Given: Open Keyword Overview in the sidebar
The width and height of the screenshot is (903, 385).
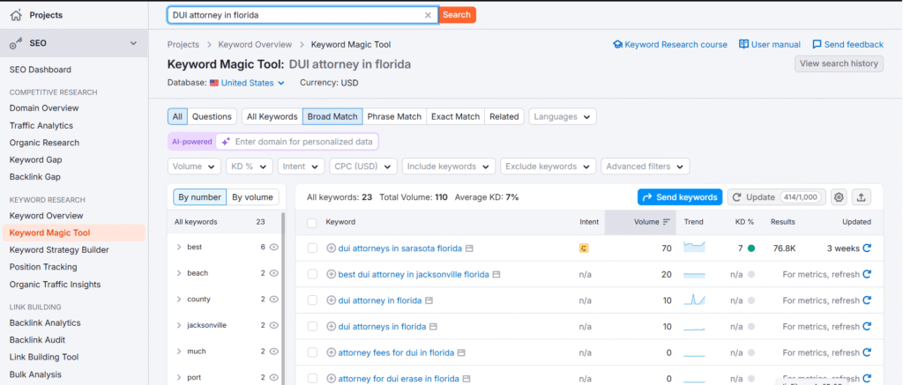Looking at the screenshot, I should (46, 216).
